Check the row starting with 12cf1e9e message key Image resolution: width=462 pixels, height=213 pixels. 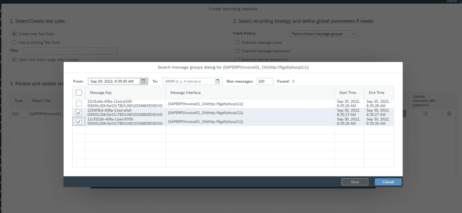[x=79, y=103]
